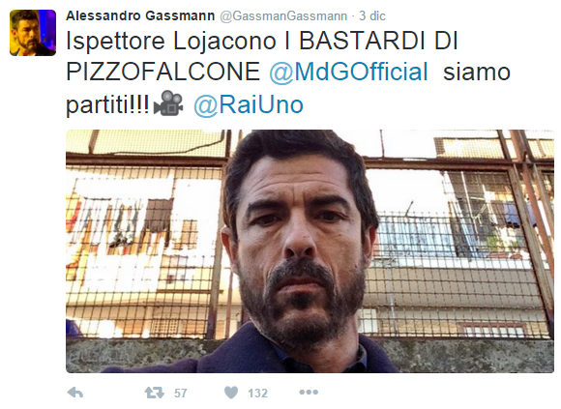
Task: Like the tweet with the heart icon
Action: tap(231, 393)
